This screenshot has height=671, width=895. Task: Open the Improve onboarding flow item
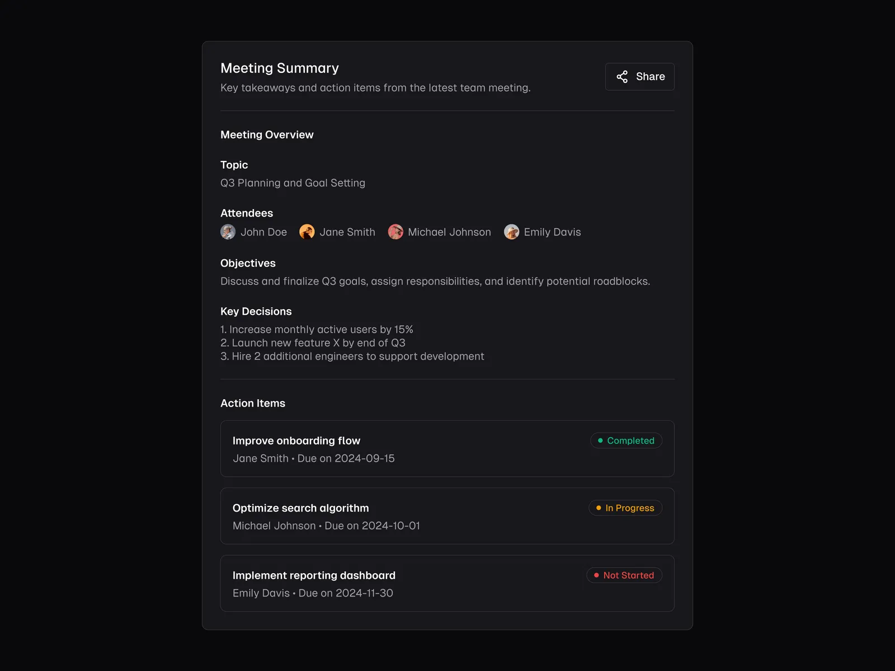296,441
